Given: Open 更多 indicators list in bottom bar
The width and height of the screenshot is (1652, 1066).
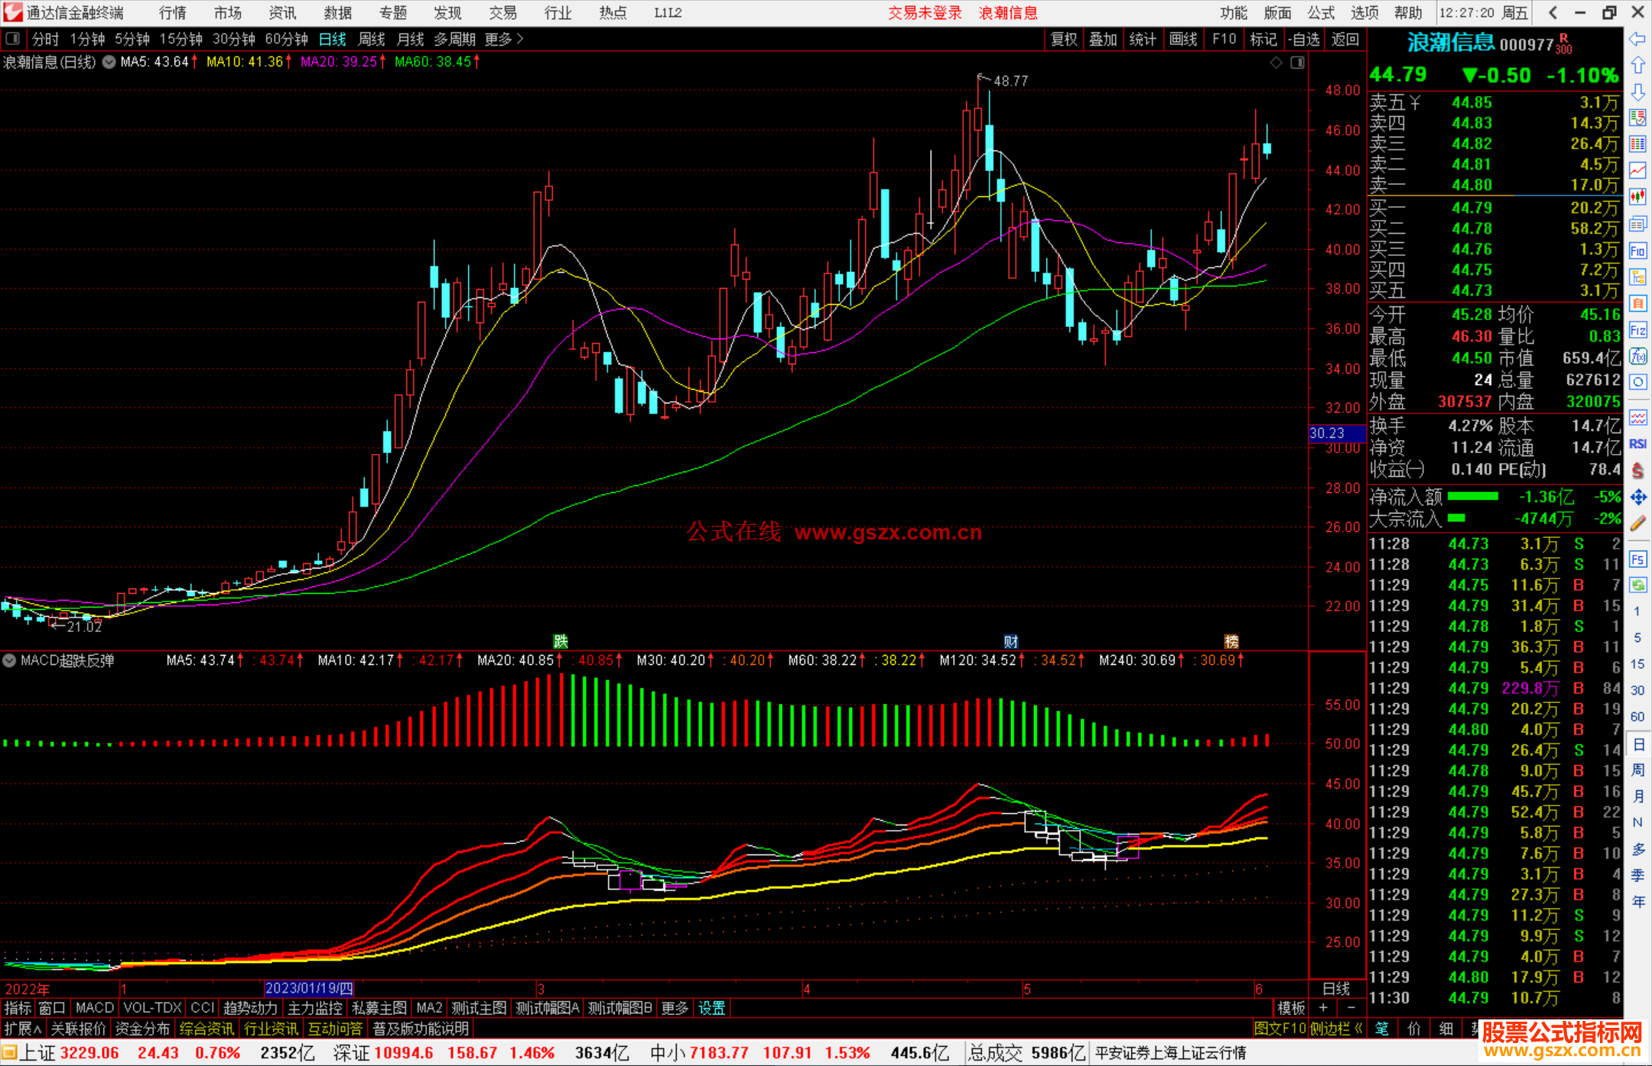Looking at the screenshot, I should (x=675, y=1008).
